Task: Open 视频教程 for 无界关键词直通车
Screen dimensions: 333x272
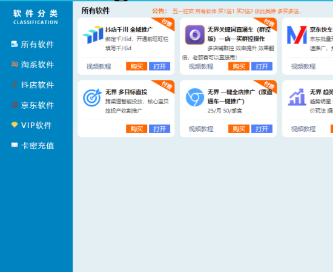Action: click(x=201, y=66)
